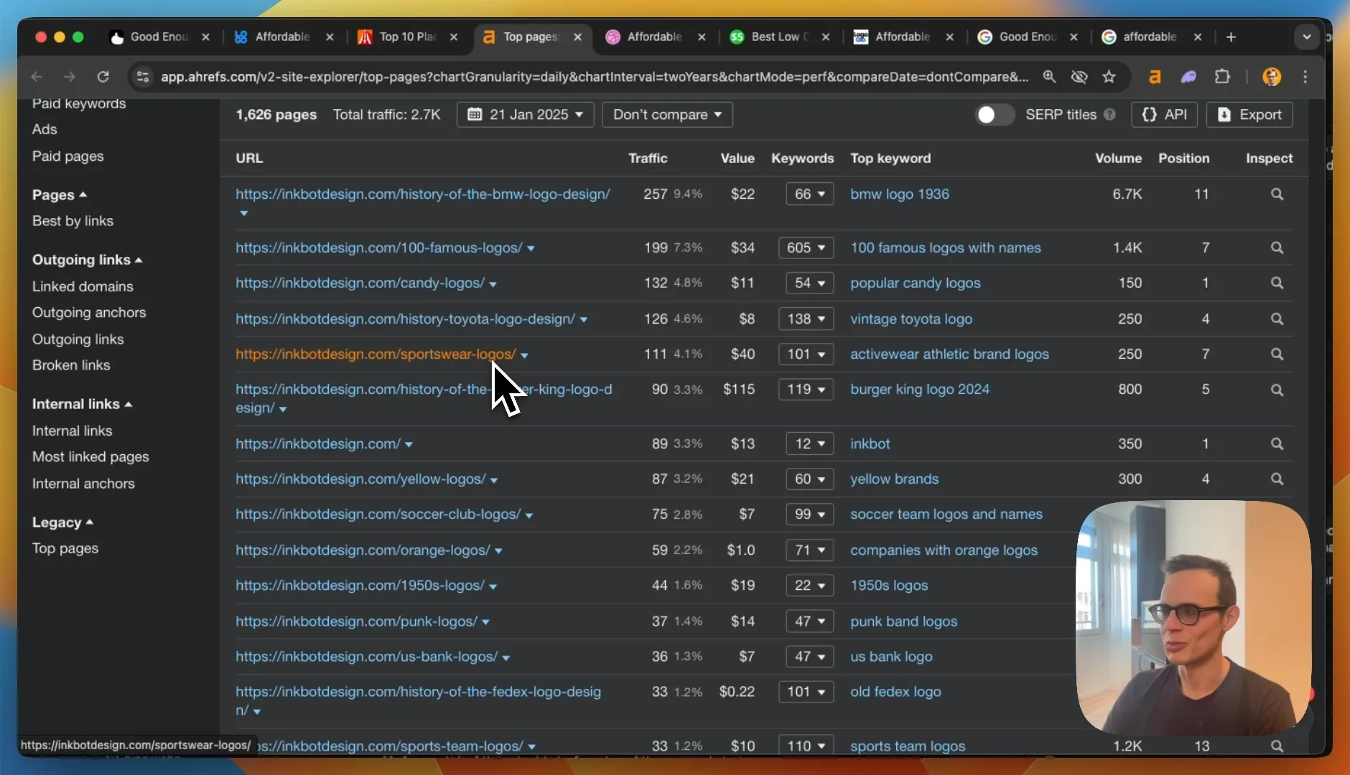Open the Ahrefs browser extension icon
The width and height of the screenshot is (1350, 775).
[x=1155, y=77]
